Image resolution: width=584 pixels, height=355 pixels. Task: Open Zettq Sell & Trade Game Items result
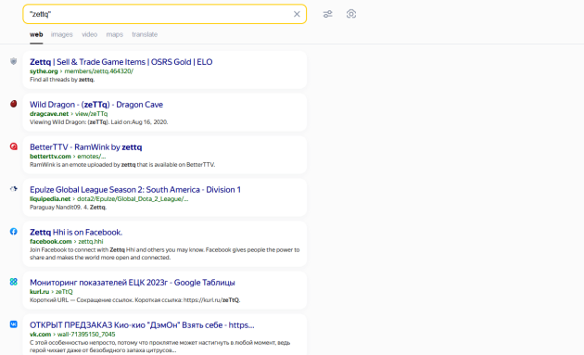click(x=121, y=62)
